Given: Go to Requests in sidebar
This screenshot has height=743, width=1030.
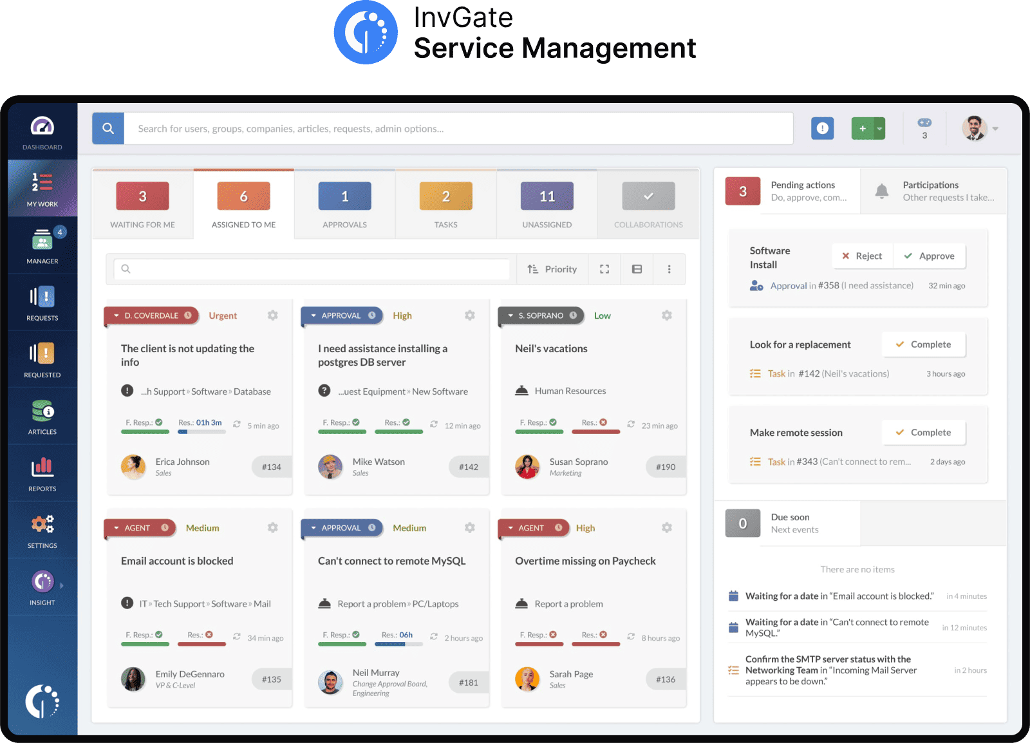Looking at the screenshot, I should coord(42,303).
